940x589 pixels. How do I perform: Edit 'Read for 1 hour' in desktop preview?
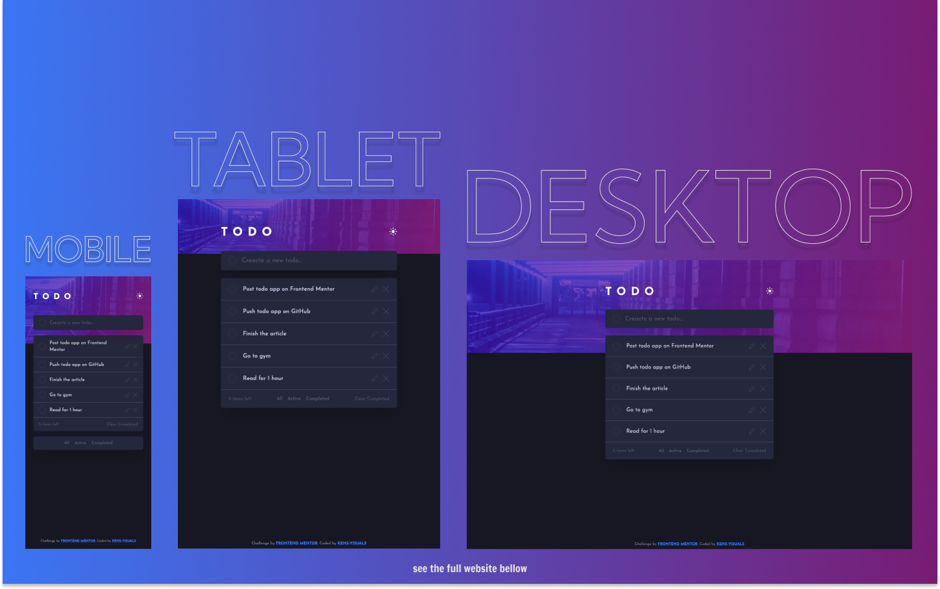pyautogui.click(x=752, y=431)
